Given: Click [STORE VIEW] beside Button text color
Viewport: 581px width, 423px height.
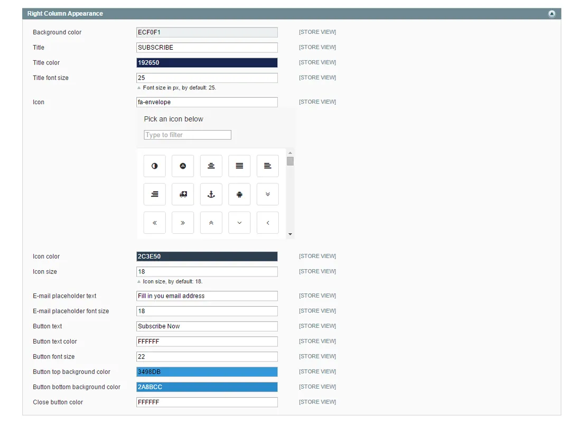Looking at the screenshot, I should click(317, 342).
